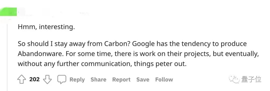
Task: Report this comment
Action: click(121, 80)
